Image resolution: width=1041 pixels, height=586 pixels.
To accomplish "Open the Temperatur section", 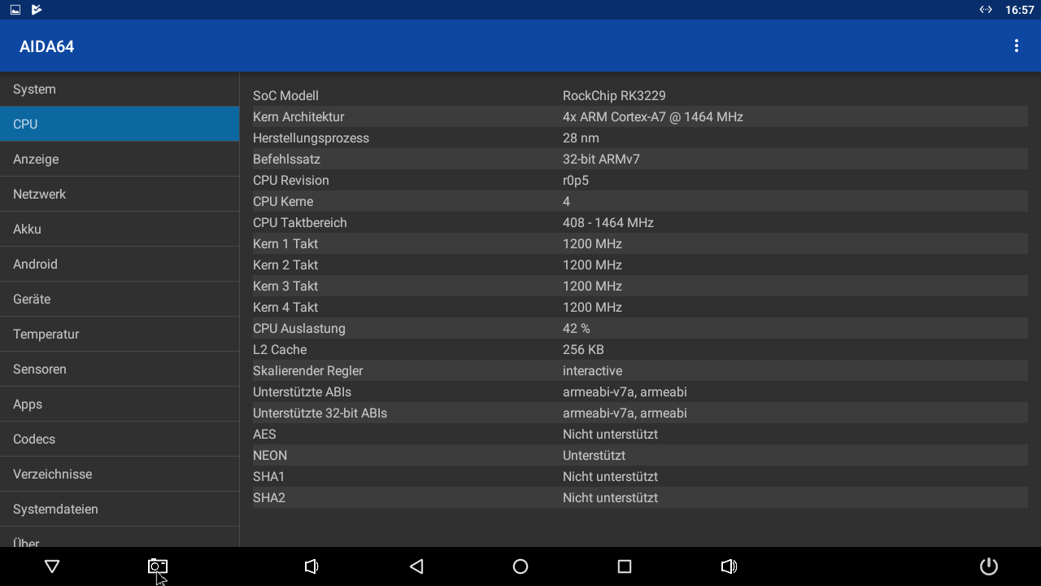I will coord(120,335).
